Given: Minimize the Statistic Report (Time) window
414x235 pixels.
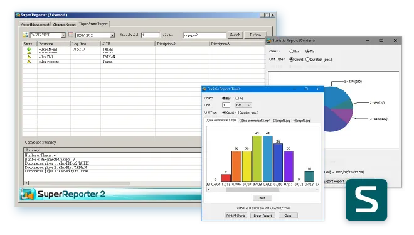Looking at the screenshot, I should click(295, 89).
